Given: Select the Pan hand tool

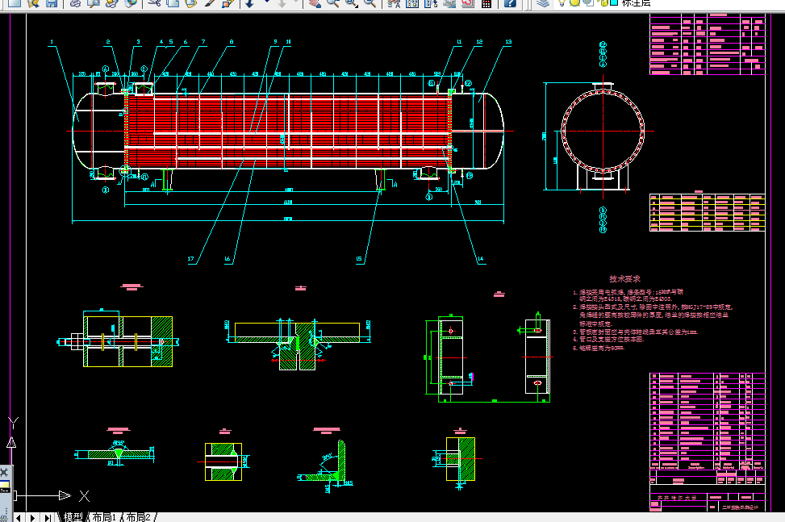Looking at the screenshot, I should 315,3.
